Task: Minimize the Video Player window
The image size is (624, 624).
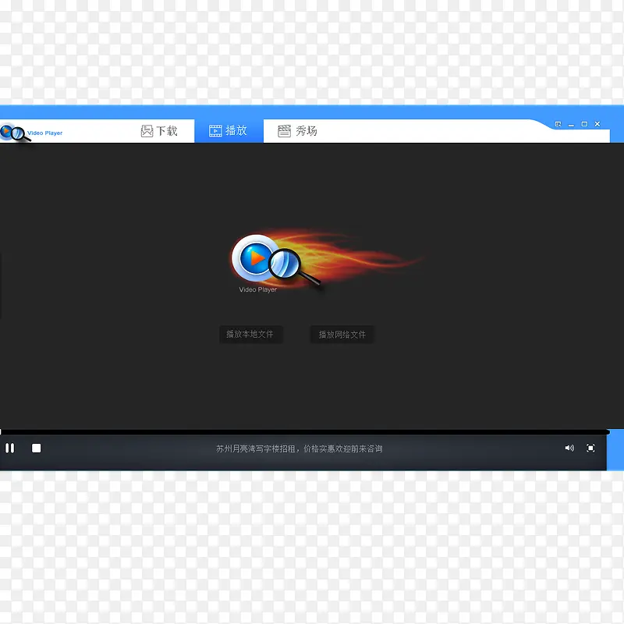Action: (x=571, y=125)
